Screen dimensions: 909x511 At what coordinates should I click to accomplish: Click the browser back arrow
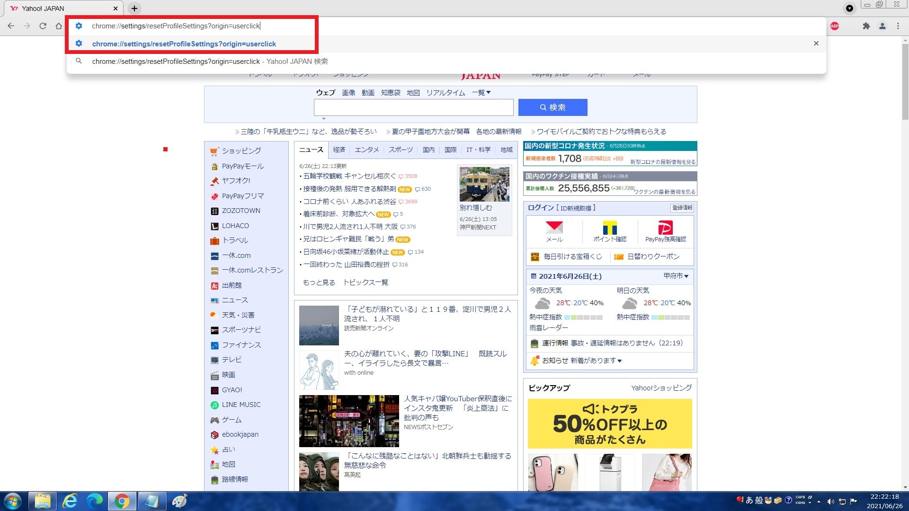tap(11, 26)
